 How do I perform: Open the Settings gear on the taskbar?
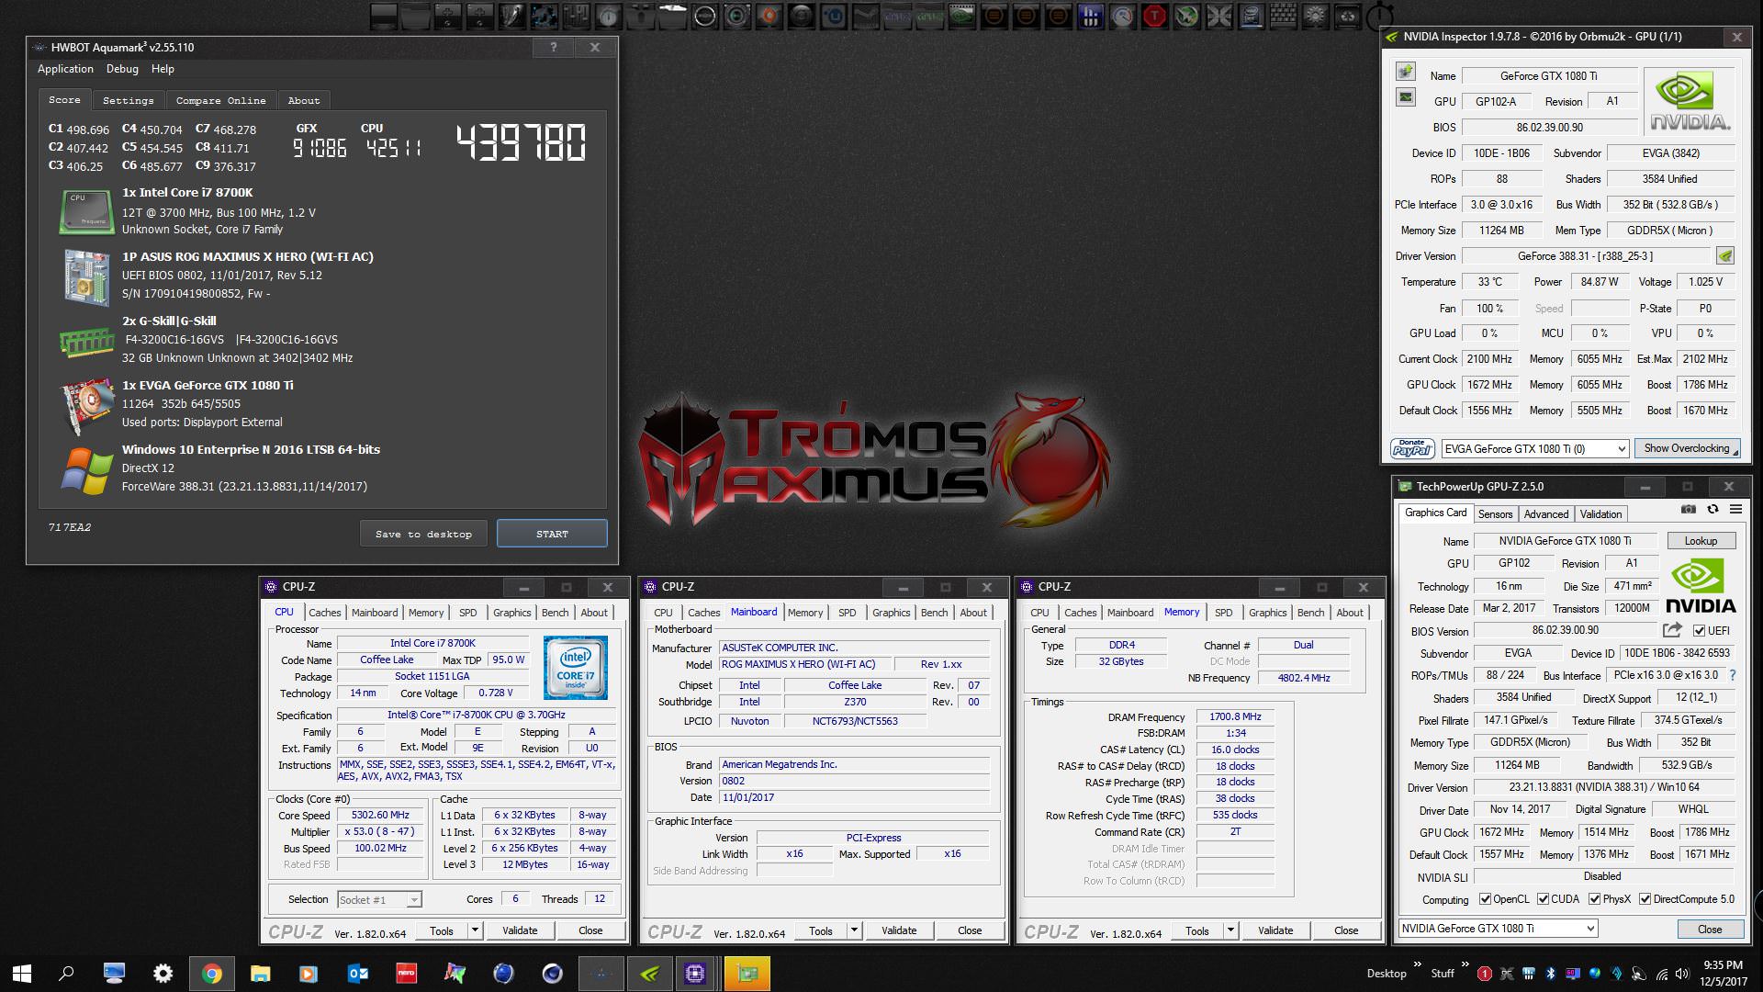click(163, 973)
